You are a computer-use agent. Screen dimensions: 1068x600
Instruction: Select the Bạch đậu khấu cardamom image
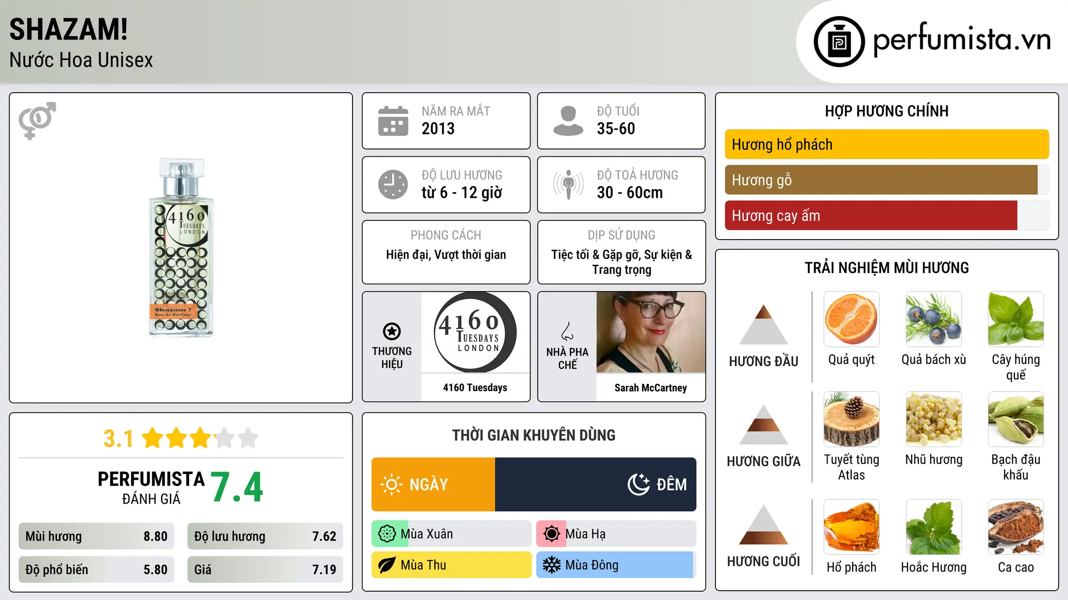coord(1016,419)
